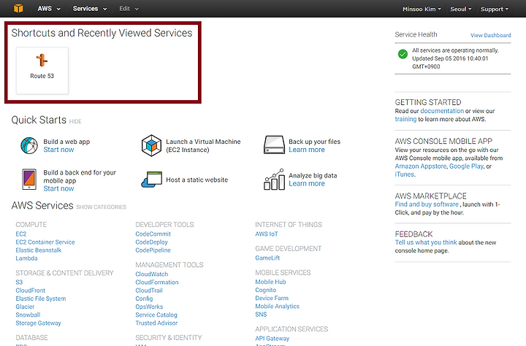The width and height of the screenshot is (526, 346).
Task: Open the Glacier service
Action: point(25,307)
